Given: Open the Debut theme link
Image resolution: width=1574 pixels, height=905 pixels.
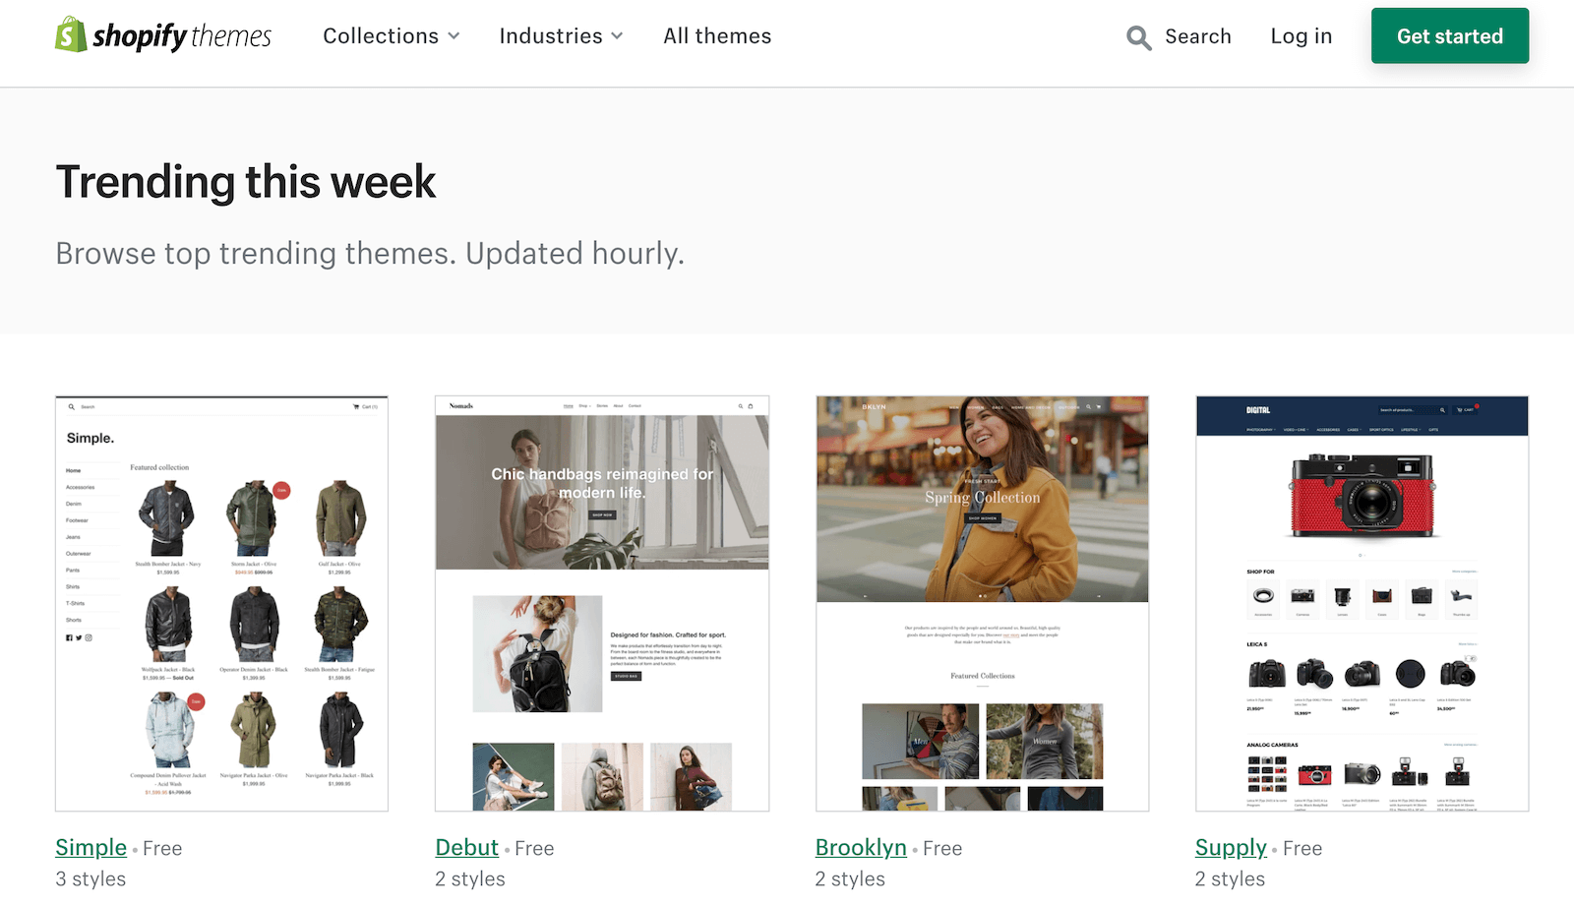Looking at the screenshot, I should coord(466,847).
